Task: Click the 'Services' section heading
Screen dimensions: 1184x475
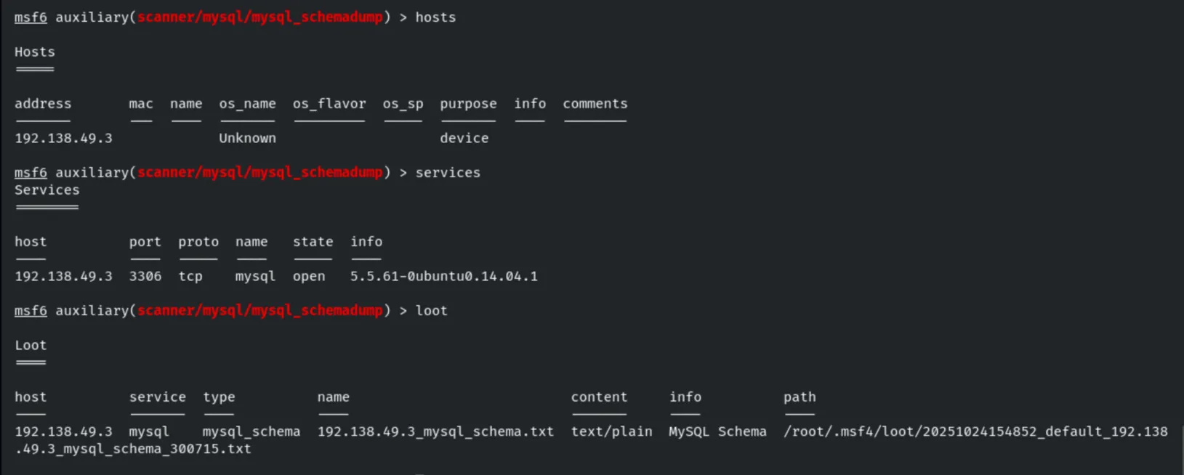Action: point(47,190)
